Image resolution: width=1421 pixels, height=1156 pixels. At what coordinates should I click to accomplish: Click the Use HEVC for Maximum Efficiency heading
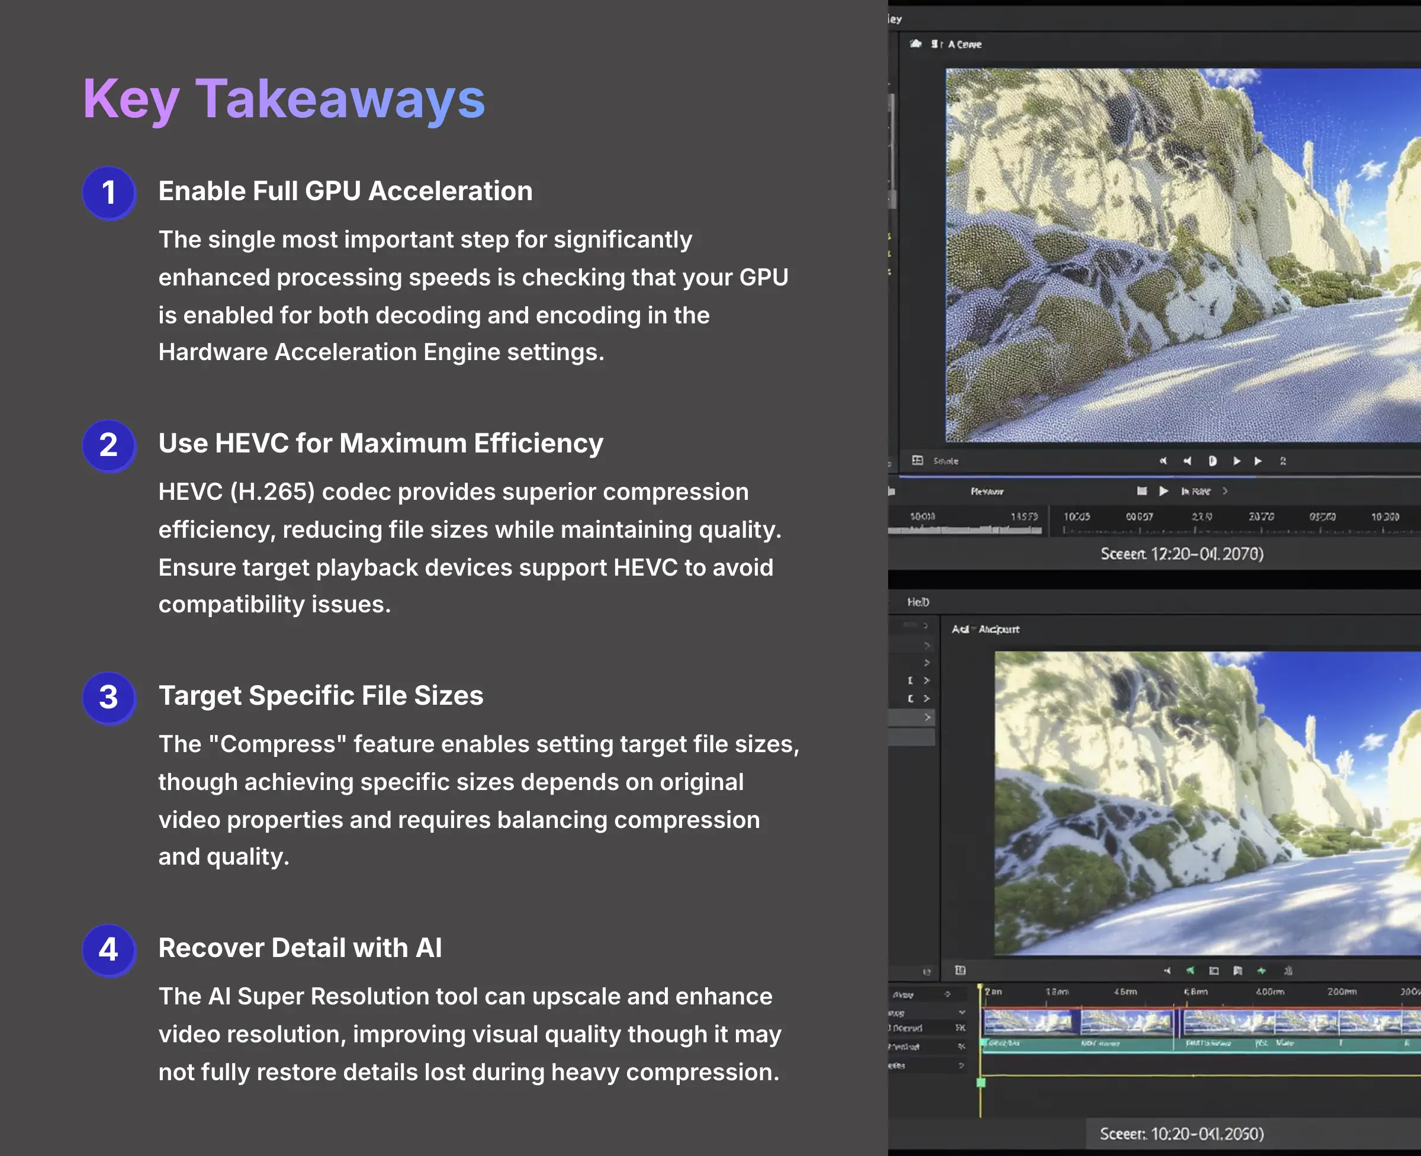coord(381,444)
